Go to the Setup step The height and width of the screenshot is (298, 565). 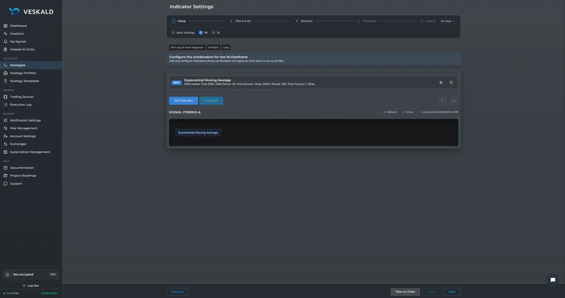(179, 21)
